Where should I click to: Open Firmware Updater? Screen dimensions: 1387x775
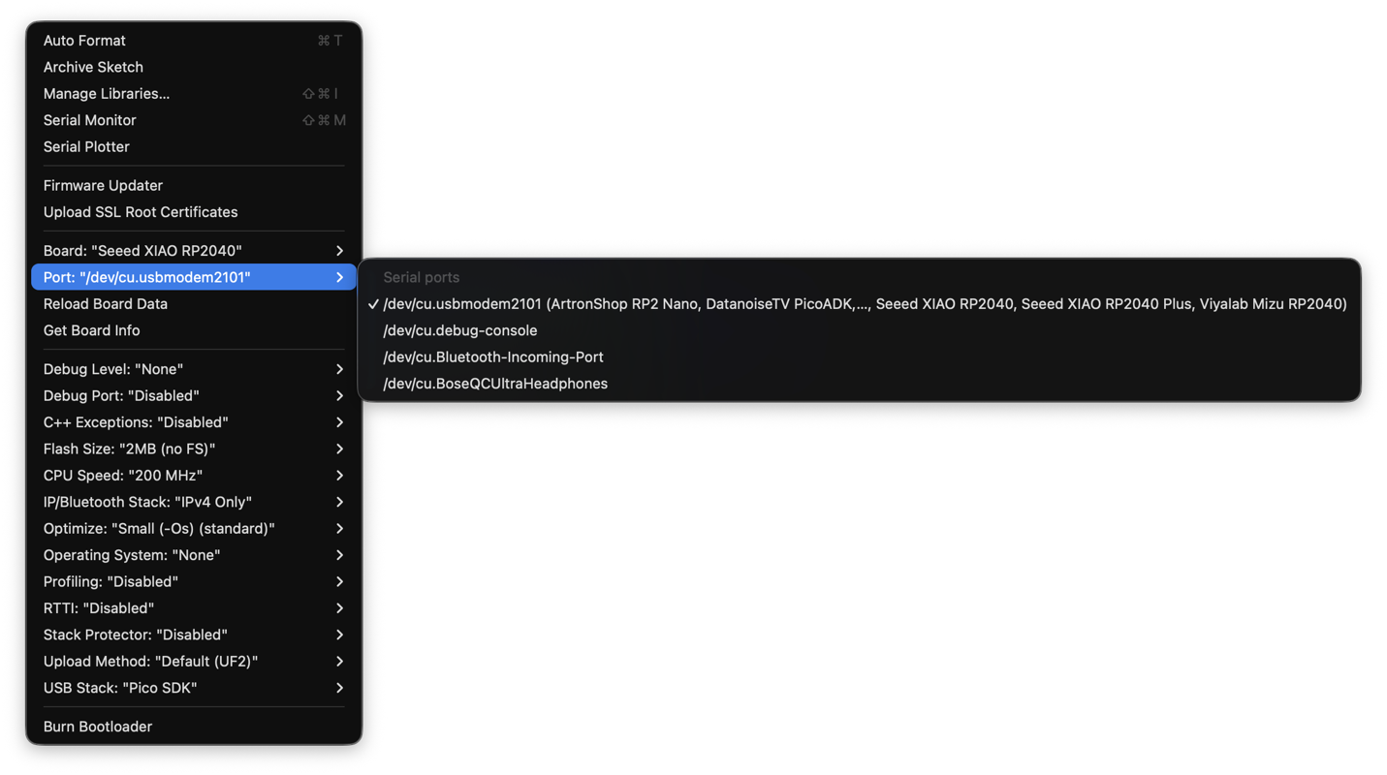click(194, 185)
